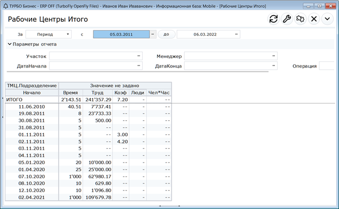Open the ДатаКонца picker button

[274, 66]
